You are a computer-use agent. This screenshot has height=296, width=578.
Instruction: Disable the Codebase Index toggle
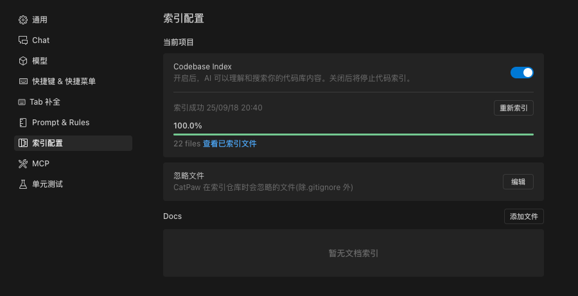[521, 73]
